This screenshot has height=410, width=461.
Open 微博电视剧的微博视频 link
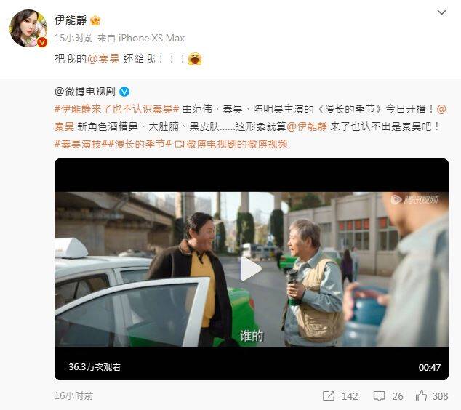(x=231, y=144)
